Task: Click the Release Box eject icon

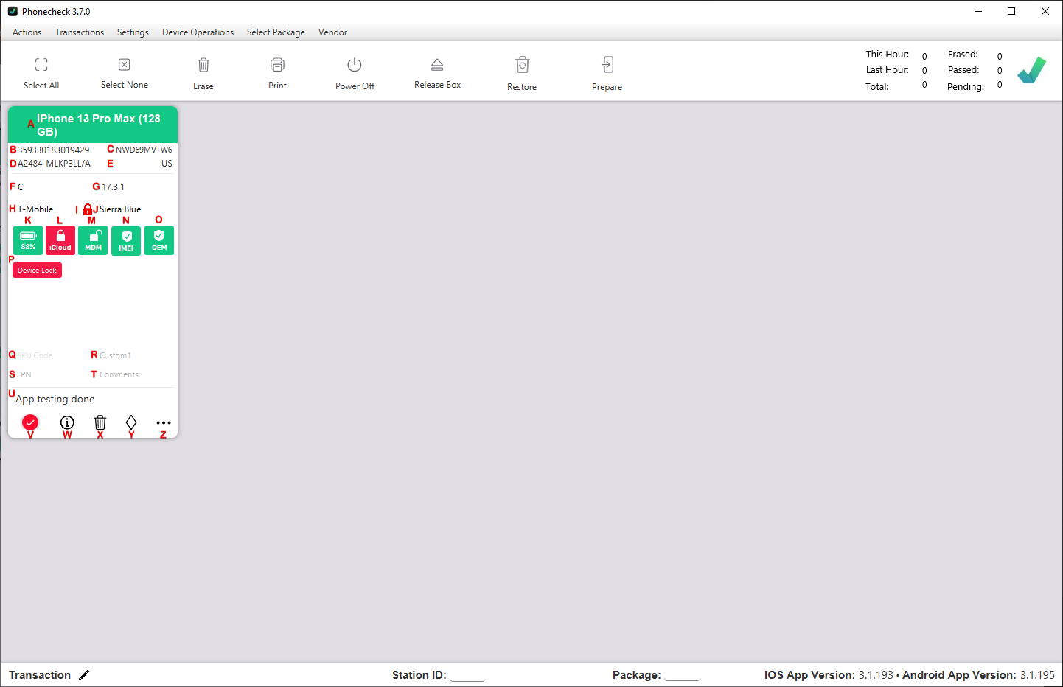Action: point(437,65)
